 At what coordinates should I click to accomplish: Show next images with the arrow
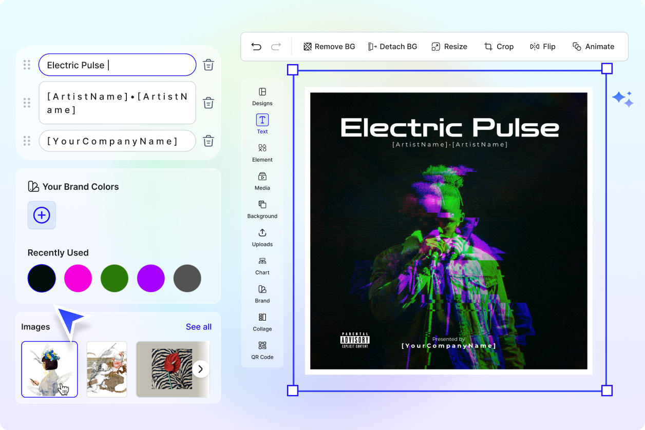[x=201, y=369]
